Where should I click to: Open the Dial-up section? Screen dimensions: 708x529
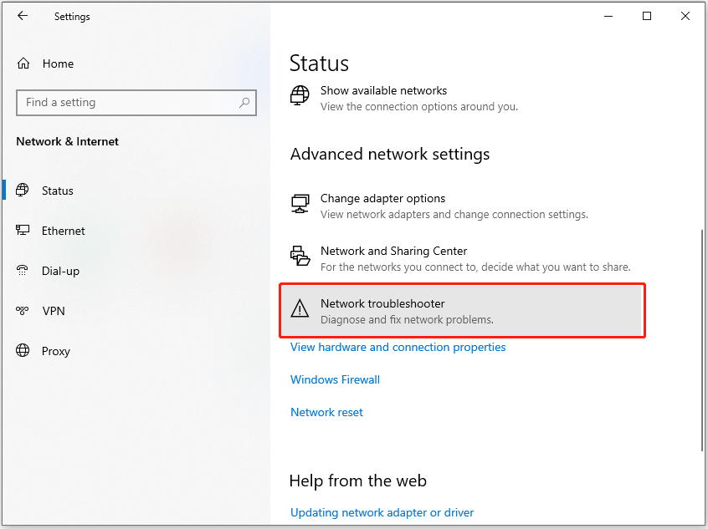pos(136,271)
